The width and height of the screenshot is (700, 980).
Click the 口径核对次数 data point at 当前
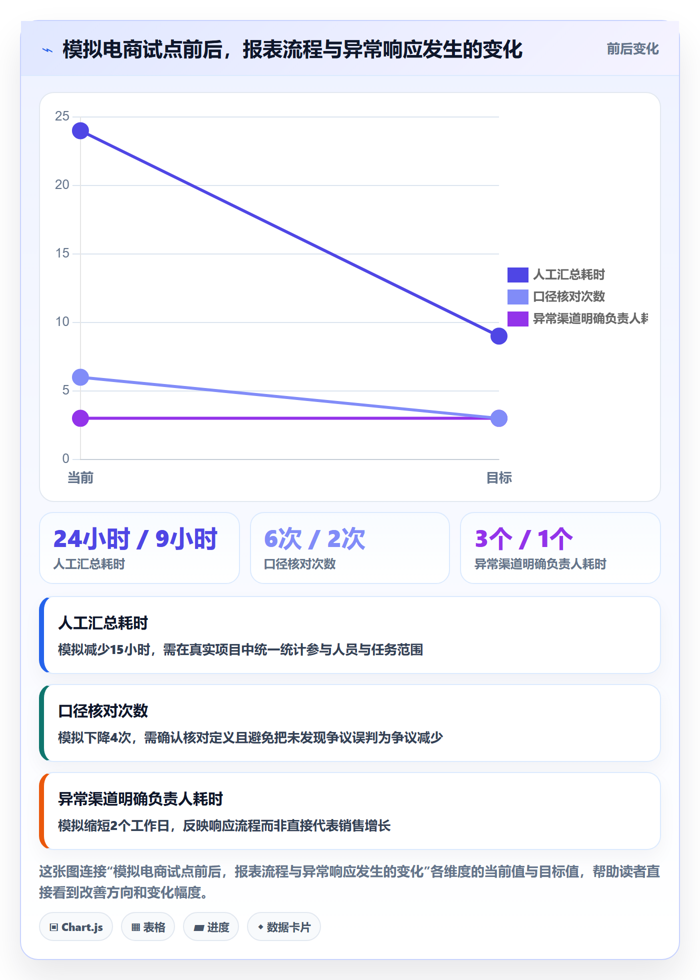(x=80, y=377)
